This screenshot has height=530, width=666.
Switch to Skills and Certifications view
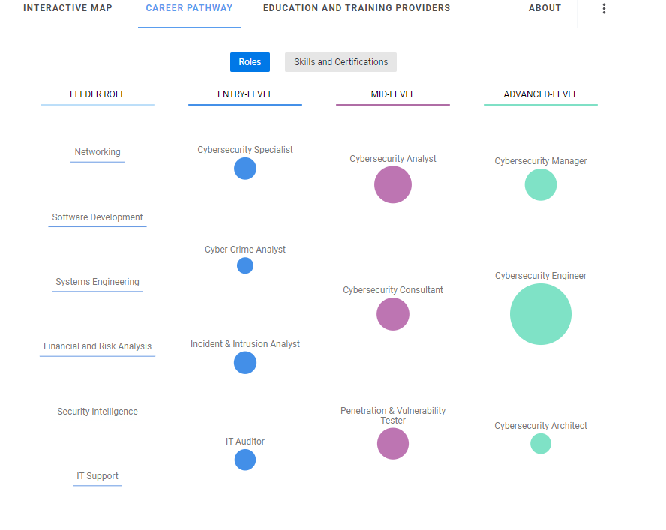pyautogui.click(x=340, y=62)
